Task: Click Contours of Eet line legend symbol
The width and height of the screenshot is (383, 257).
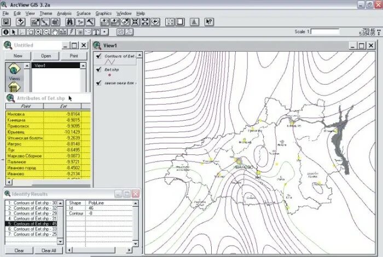Action: click(x=109, y=62)
